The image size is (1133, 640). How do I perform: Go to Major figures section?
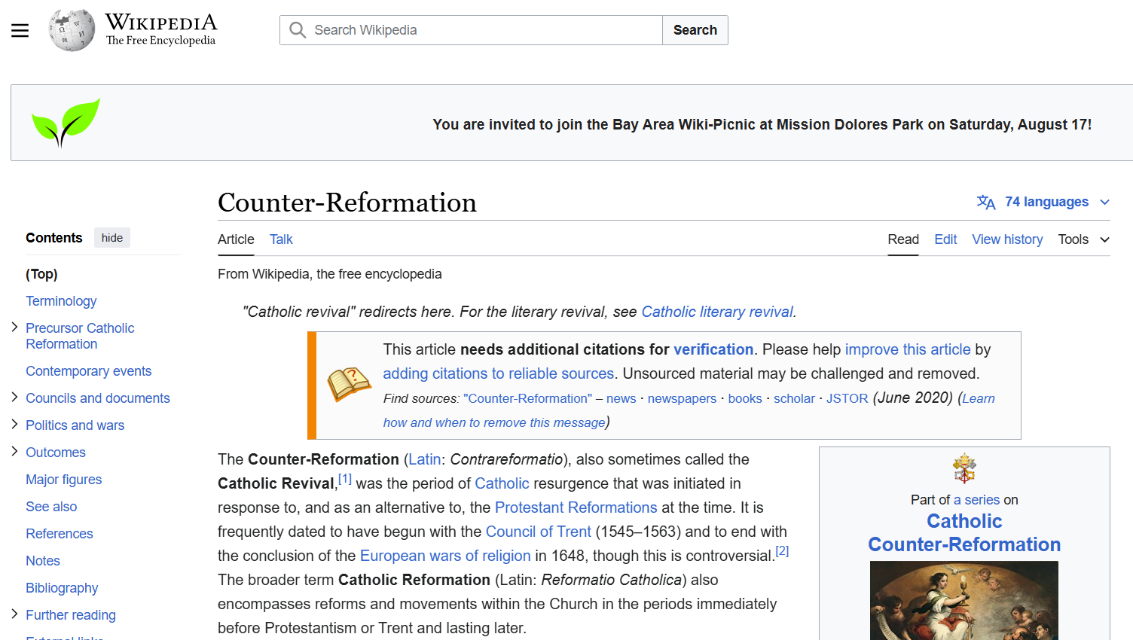point(63,480)
